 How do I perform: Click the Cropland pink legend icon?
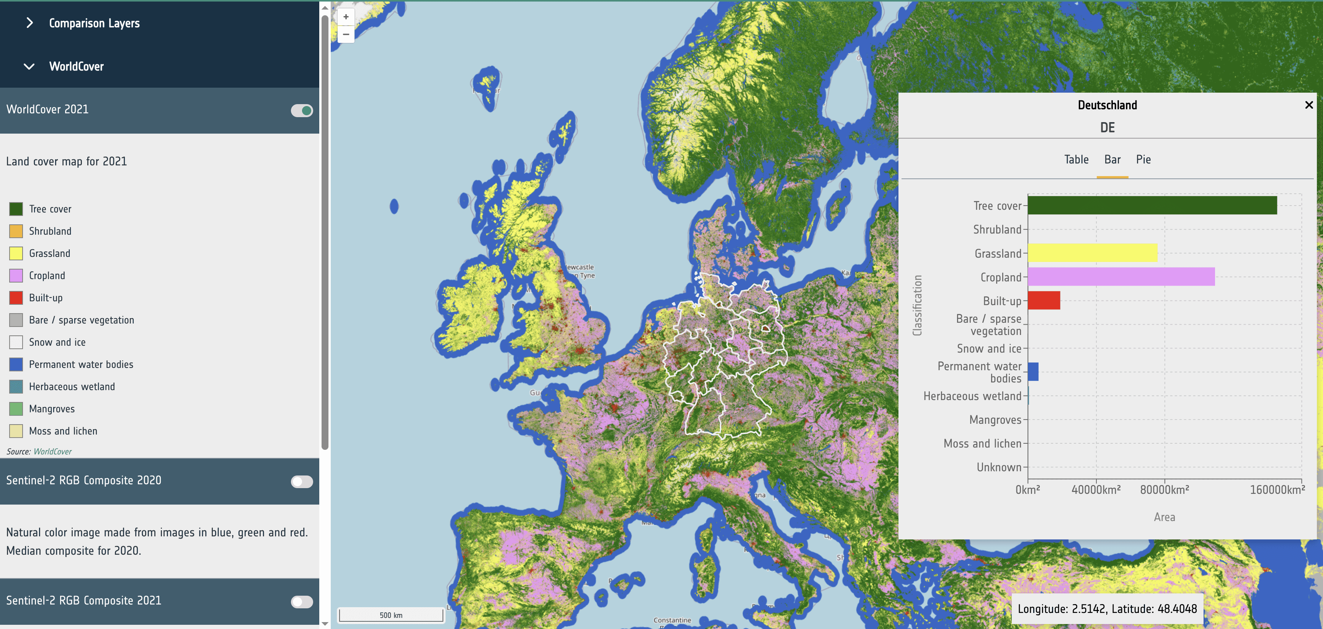point(16,276)
